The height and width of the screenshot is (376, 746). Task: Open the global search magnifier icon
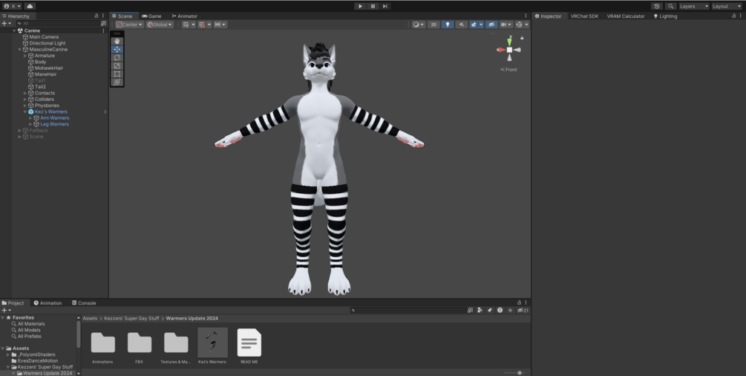pyautogui.click(x=670, y=6)
